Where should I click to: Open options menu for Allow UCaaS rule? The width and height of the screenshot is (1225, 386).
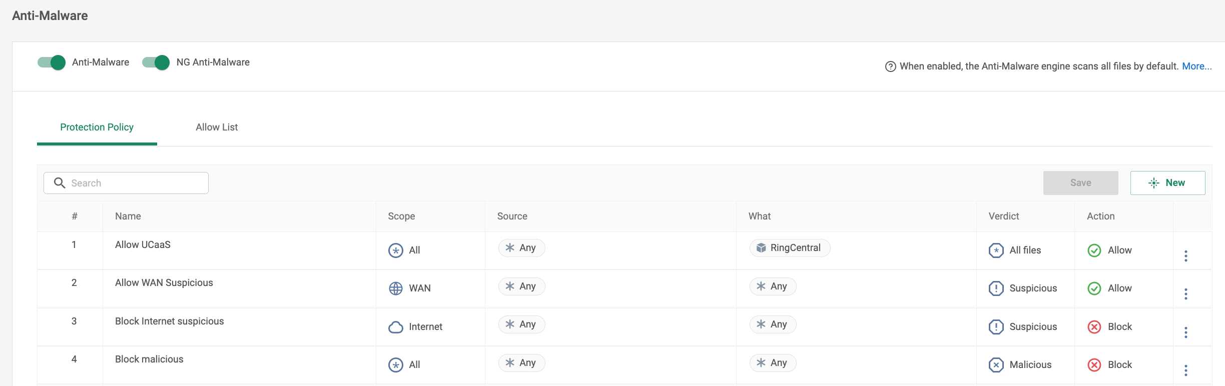point(1185,256)
